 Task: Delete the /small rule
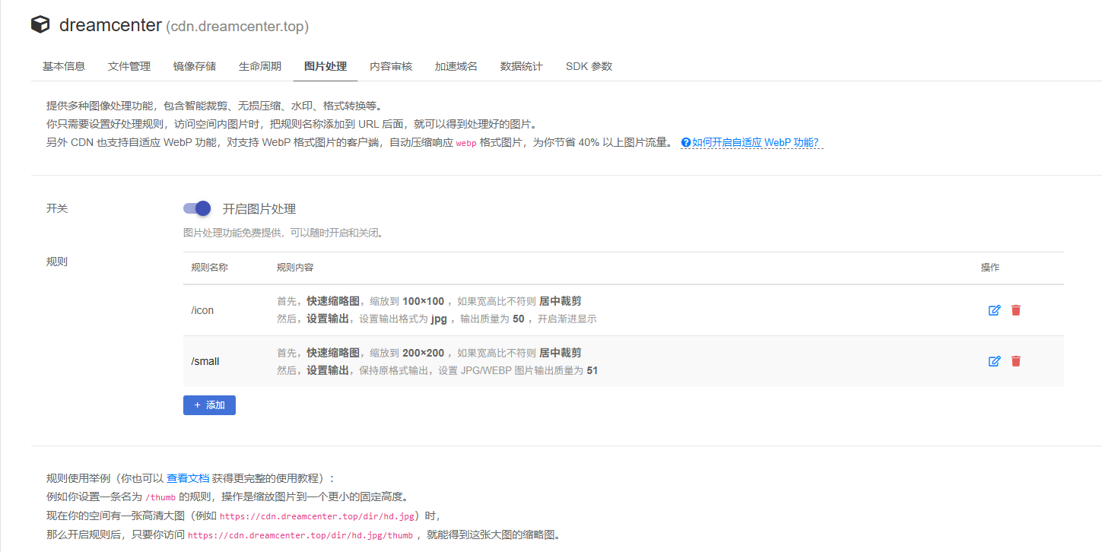(1016, 361)
